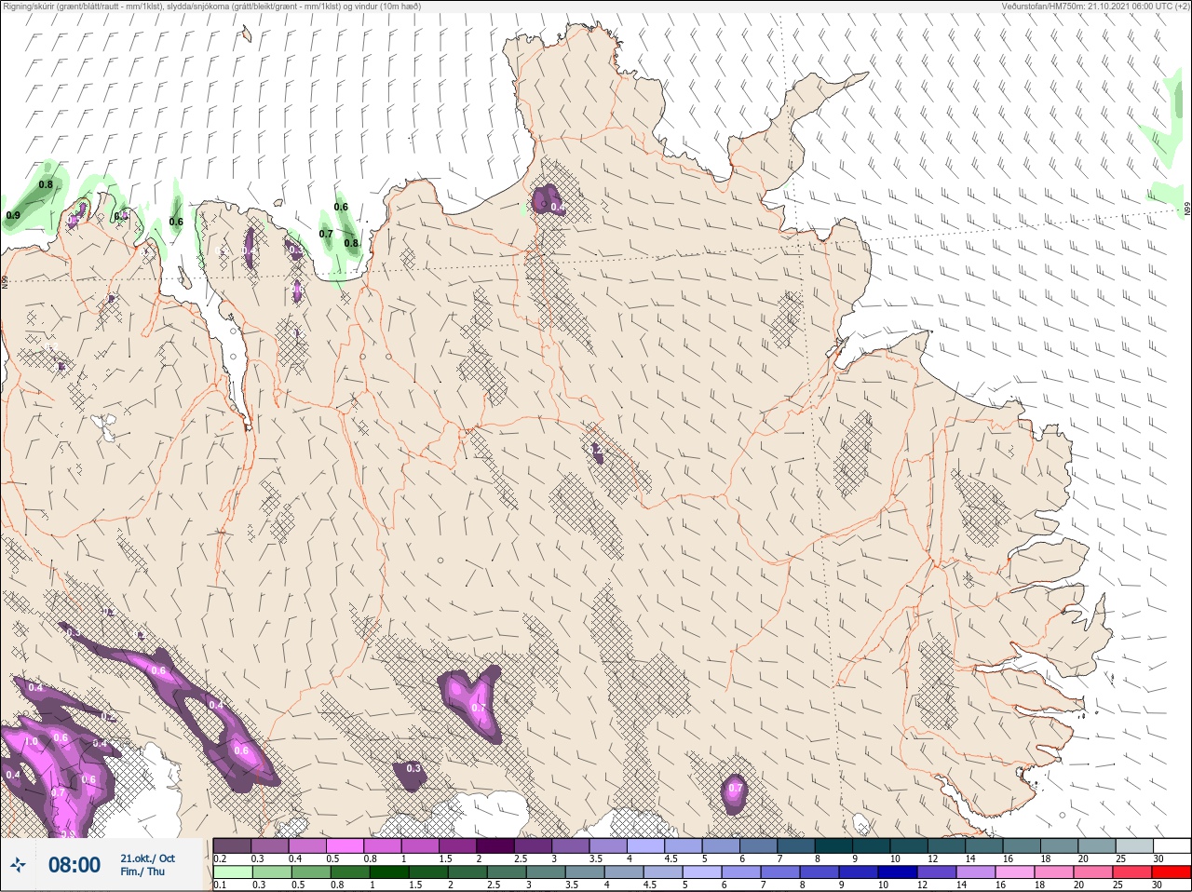The height and width of the screenshot is (892, 1192).
Task: Select the white 30 swatch in the snow legend
Action: 1172,845
